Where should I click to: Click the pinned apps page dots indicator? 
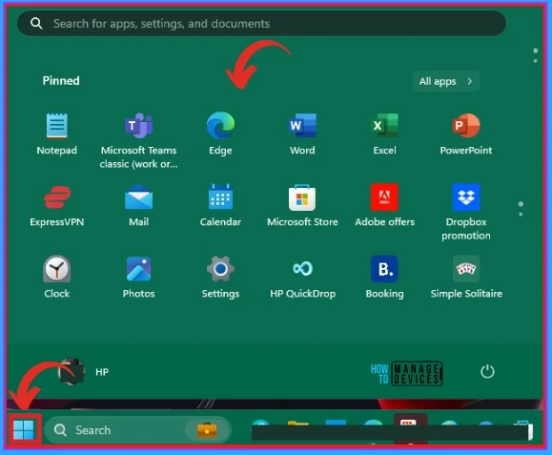521,209
